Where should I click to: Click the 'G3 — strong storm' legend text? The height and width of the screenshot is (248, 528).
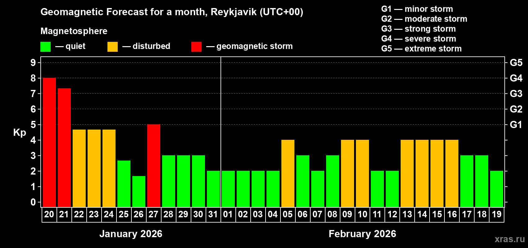(419, 29)
